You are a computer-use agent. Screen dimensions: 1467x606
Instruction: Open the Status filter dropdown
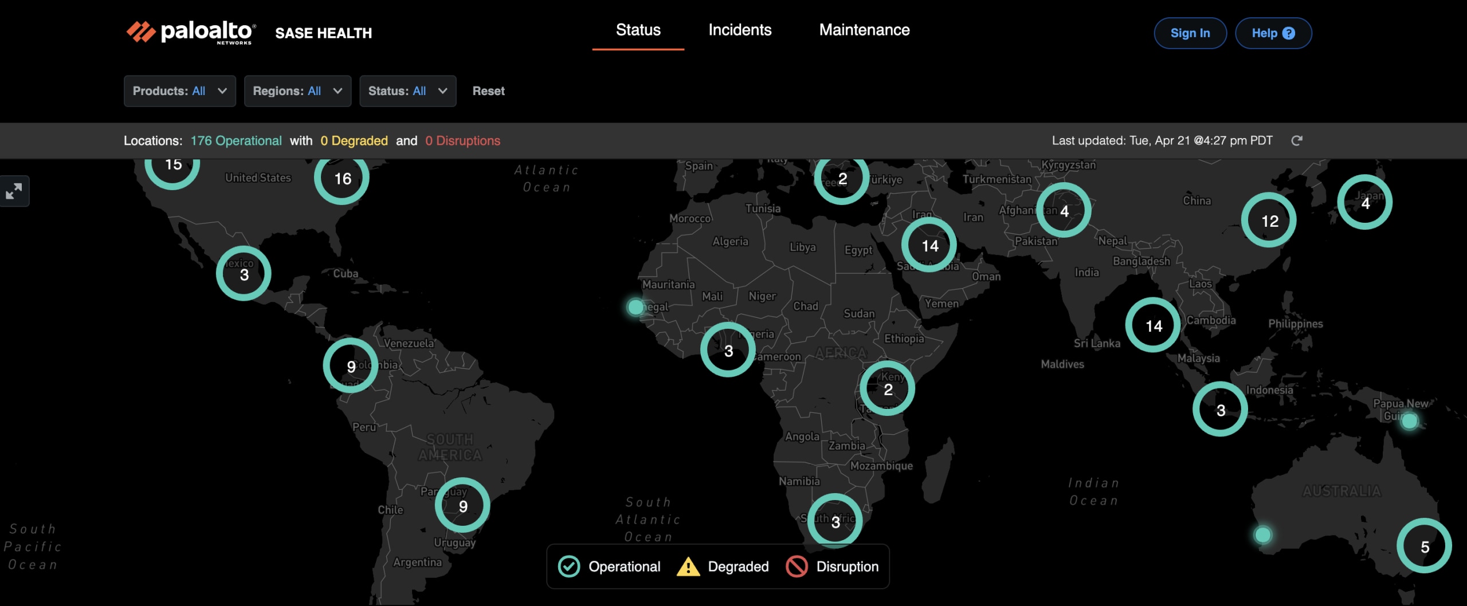coord(407,91)
